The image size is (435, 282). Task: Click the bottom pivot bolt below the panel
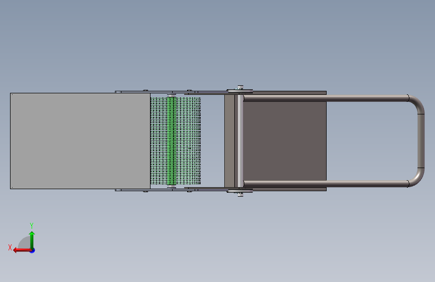[240, 194]
